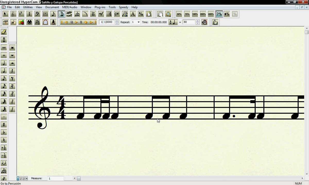Select the Key Signature tool
Screen dimensions: 309x185
pos(21,14)
